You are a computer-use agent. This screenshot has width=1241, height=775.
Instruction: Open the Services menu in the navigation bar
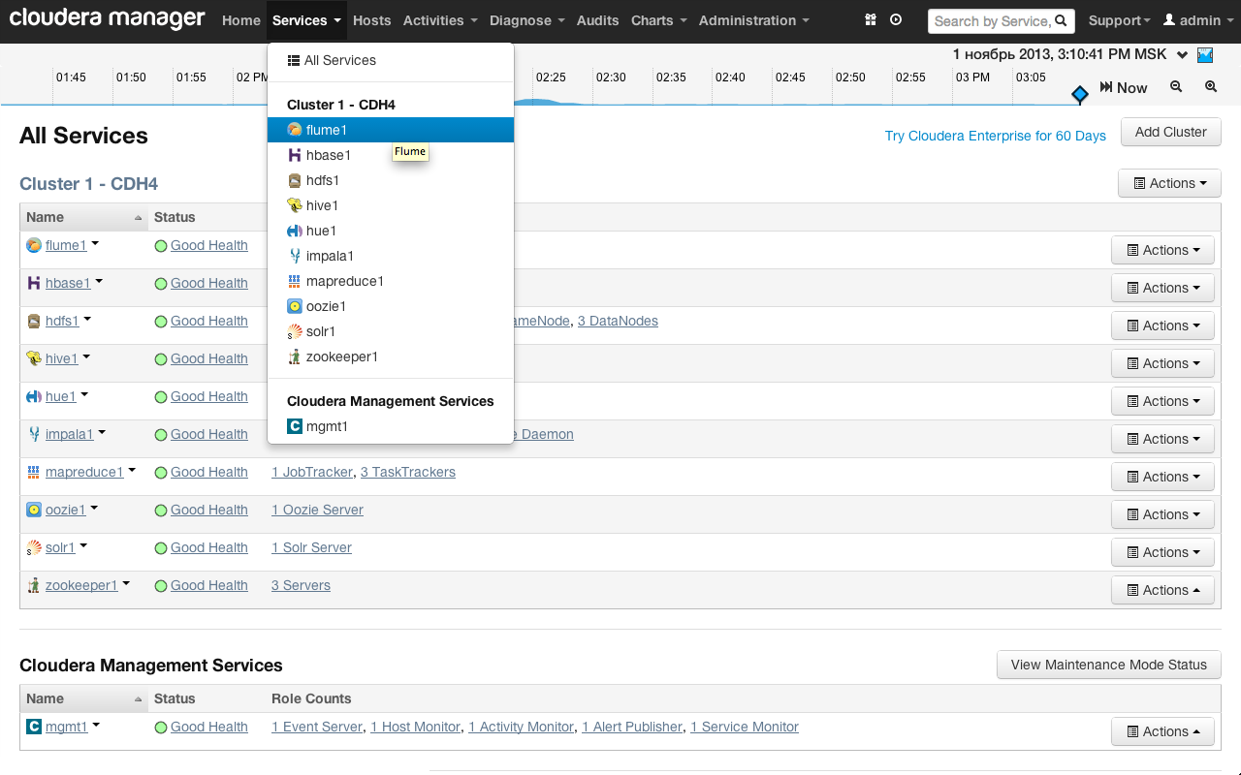point(306,20)
